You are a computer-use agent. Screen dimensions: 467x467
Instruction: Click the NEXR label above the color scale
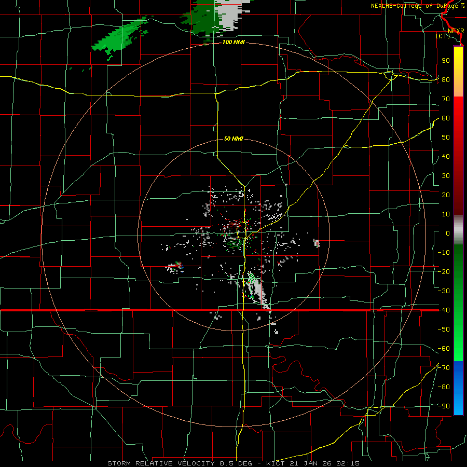(456, 31)
